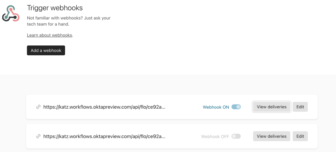The image size is (336, 152).
Task: Edit the first webhook entry
Action: (x=300, y=107)
